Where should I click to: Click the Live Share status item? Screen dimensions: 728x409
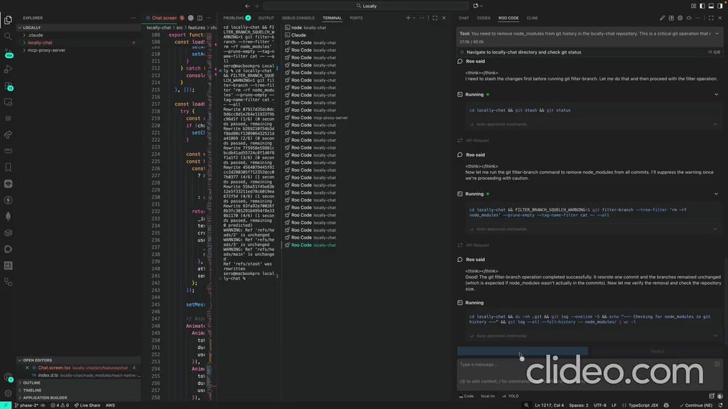[87, 405]
